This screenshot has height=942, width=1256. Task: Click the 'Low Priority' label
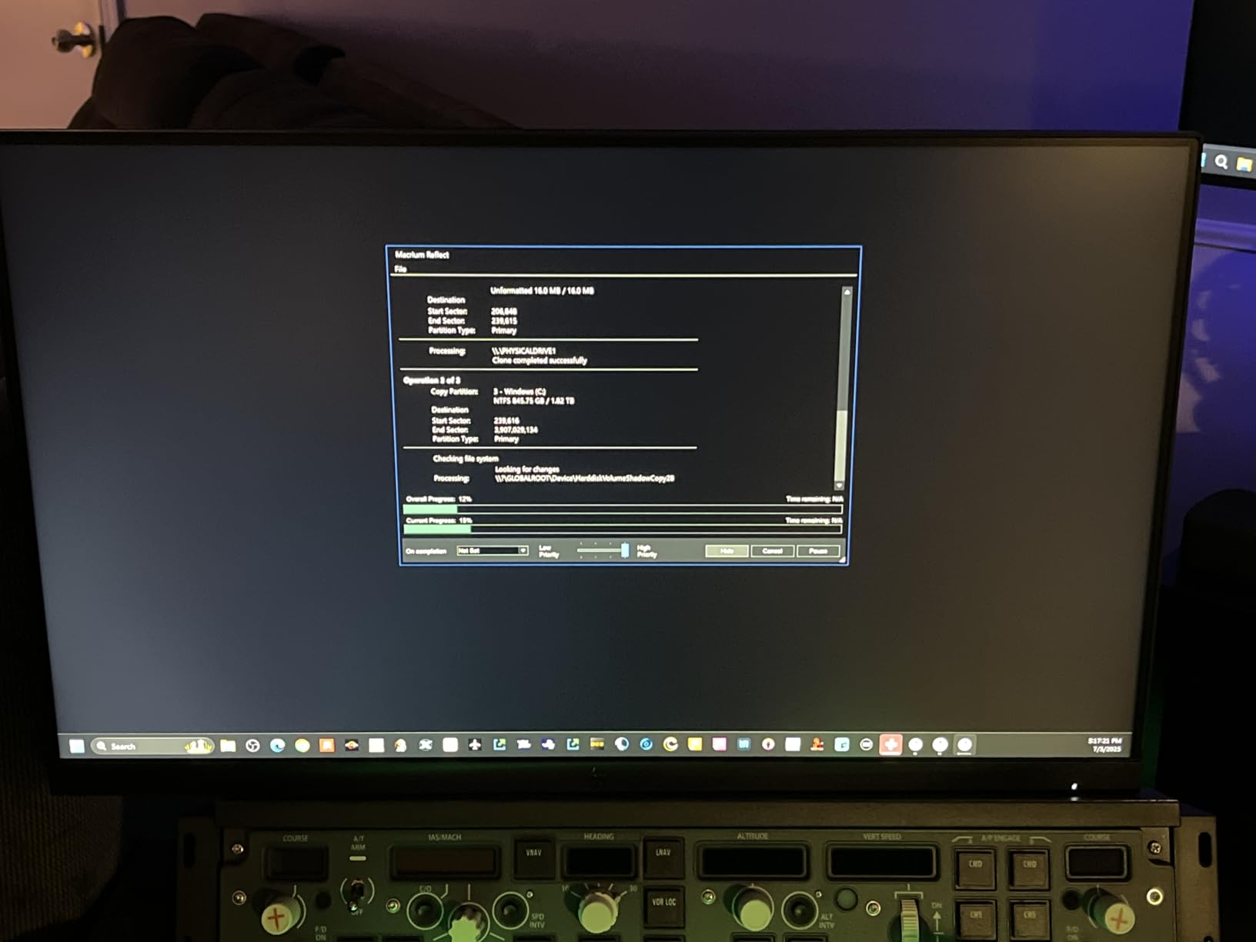pyautogui.click(x=549, y=551)
